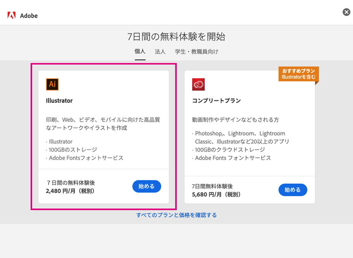Select the 個人 tab
The image size is (353, 258).
[140, 51]
